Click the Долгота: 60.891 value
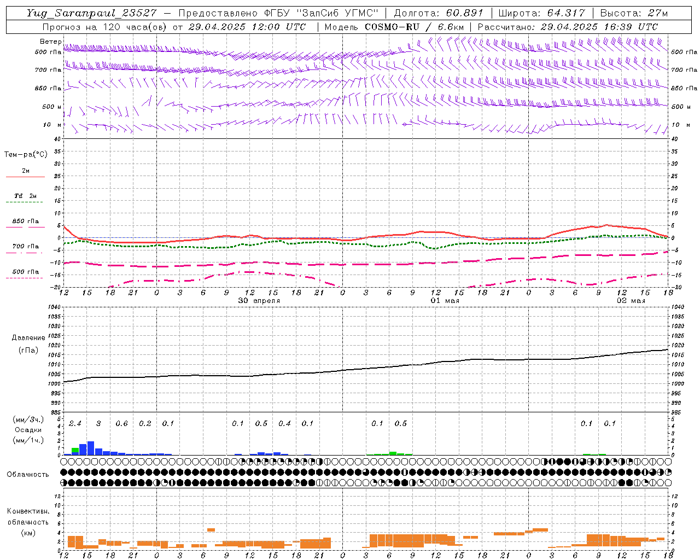Image resolution: width=700 pixels, height=560 pixels. 439,13
